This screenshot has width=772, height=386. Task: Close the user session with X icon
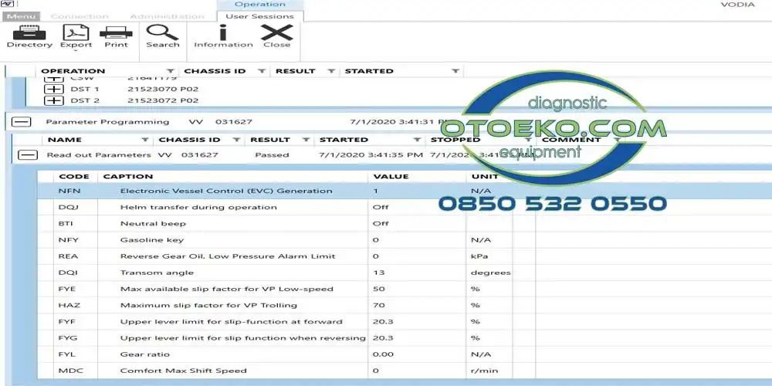pyautogui.click(x=276, y=36)
